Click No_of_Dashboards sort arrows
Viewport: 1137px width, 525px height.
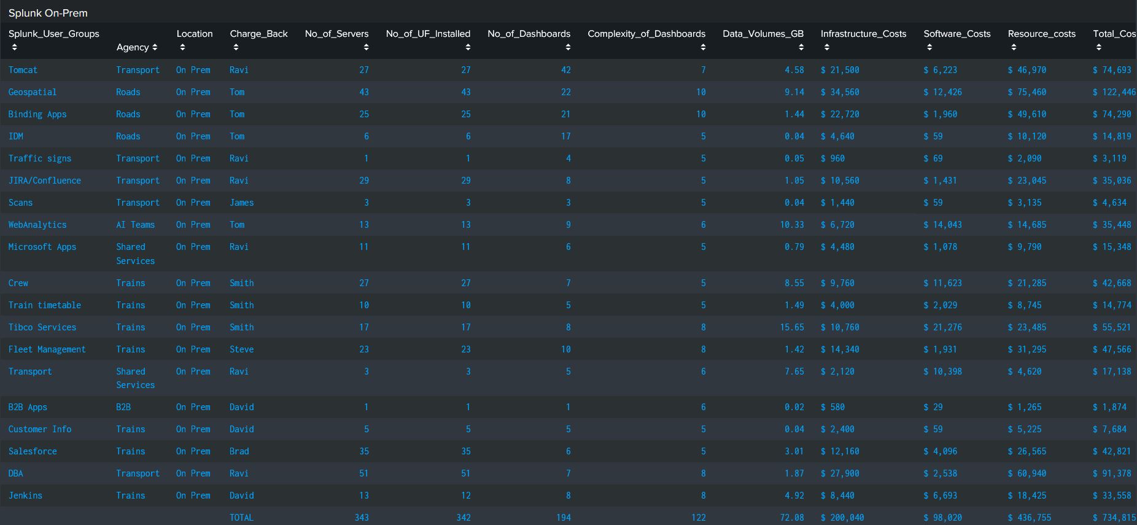click(568, 47)
